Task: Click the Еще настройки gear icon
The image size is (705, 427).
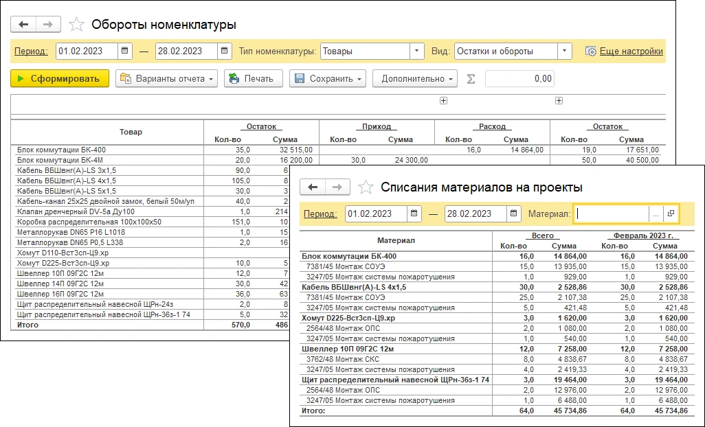Action: pyautogui.click(x=590, y=51)
